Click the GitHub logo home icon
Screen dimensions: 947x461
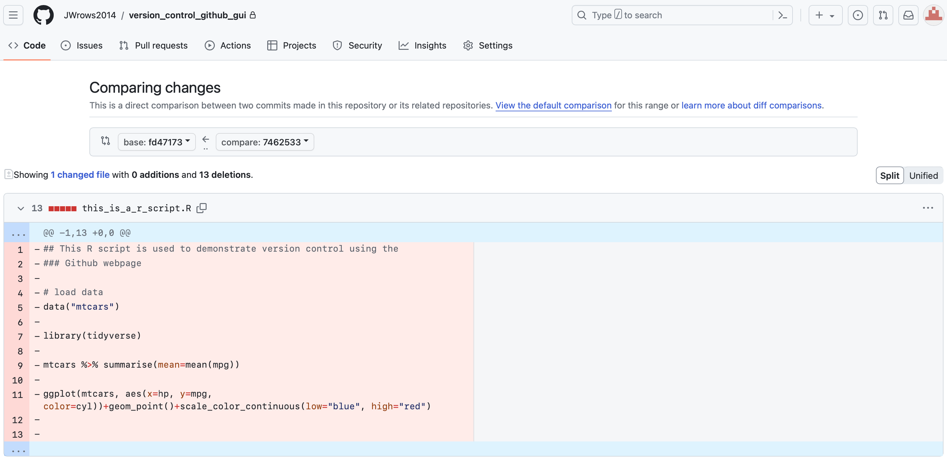click(43, 15)
